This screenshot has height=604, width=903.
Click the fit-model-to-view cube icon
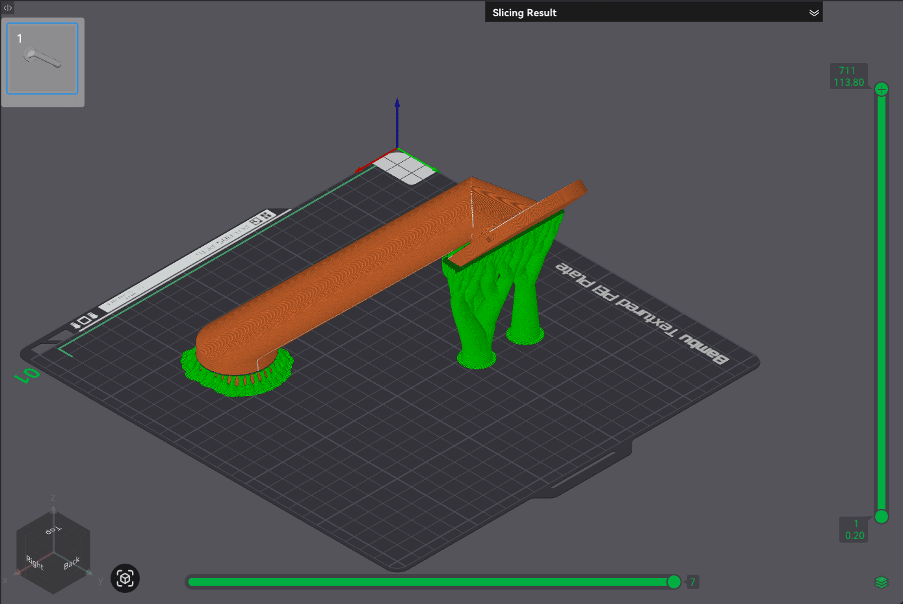click(x=125, y=578)
